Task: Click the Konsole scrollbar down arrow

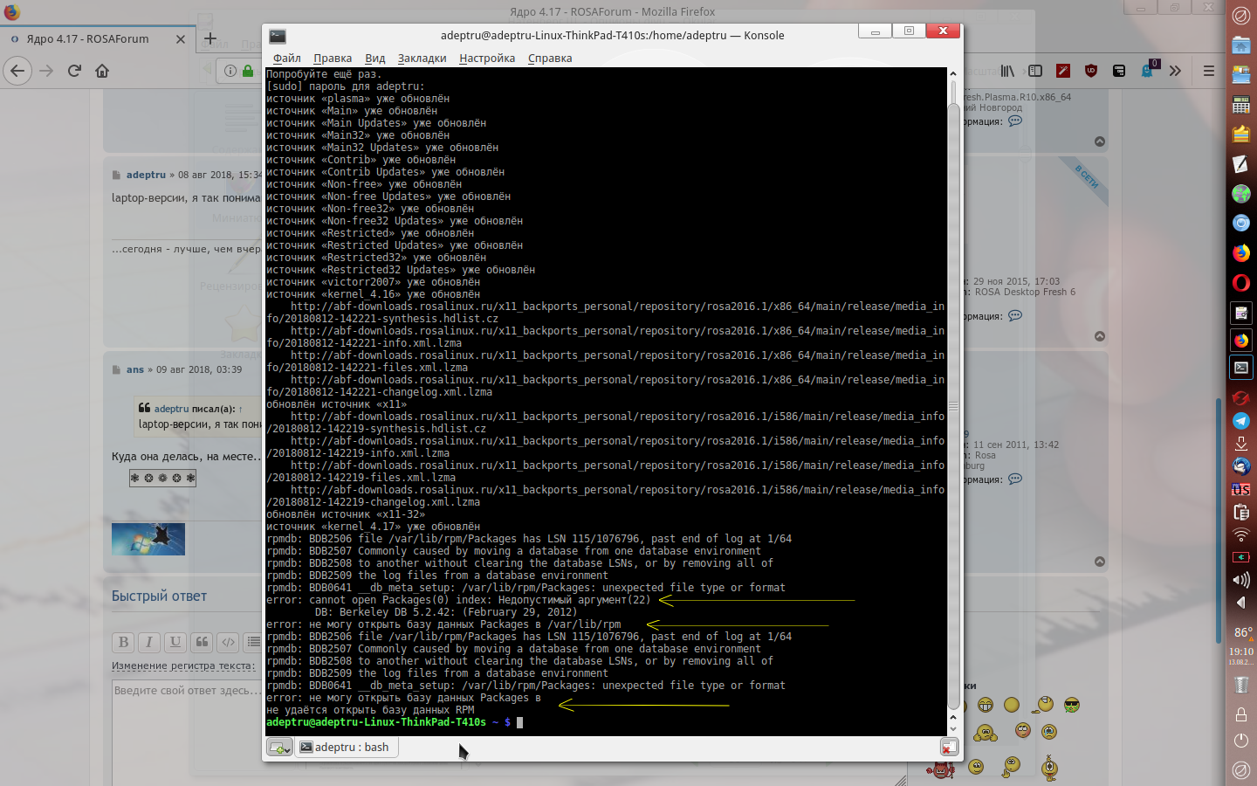Action: pyautogui.click(x=953, y=729)
